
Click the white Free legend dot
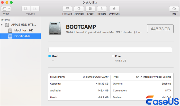click(x=113, y=56)
